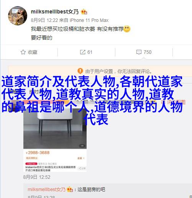The width and height of the screenshot is (192, 198).
Task: Click the badge icon beside the reply username
Action: (70, 189)
